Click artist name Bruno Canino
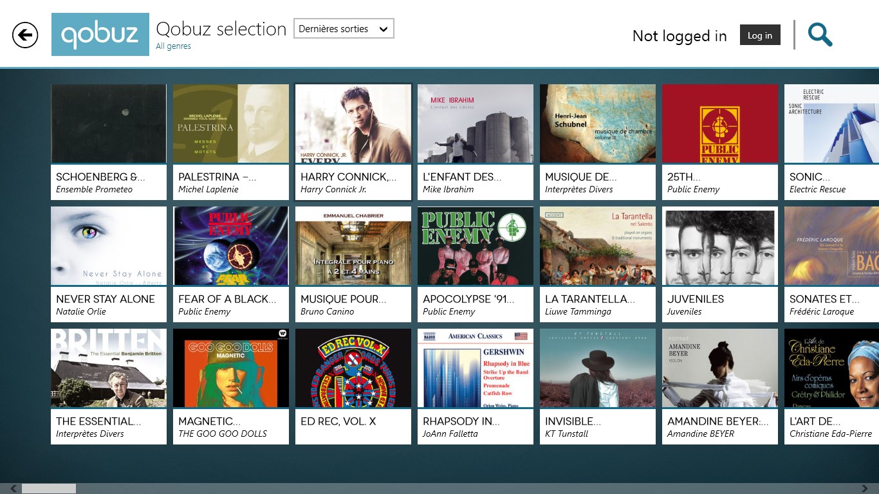 click(326, 312)
